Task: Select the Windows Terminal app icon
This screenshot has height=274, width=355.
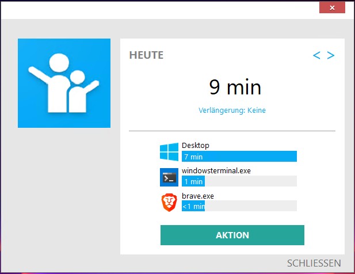Action: pyautogui.click(x=169, y=177)
